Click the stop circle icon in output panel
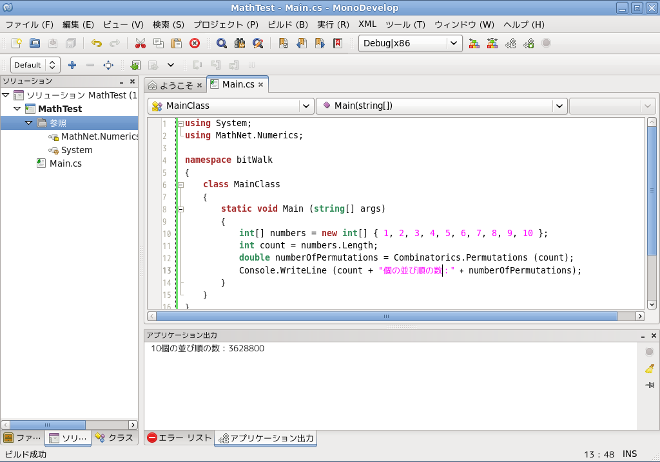This screenshot has width=660, height=462. (650, 352)
